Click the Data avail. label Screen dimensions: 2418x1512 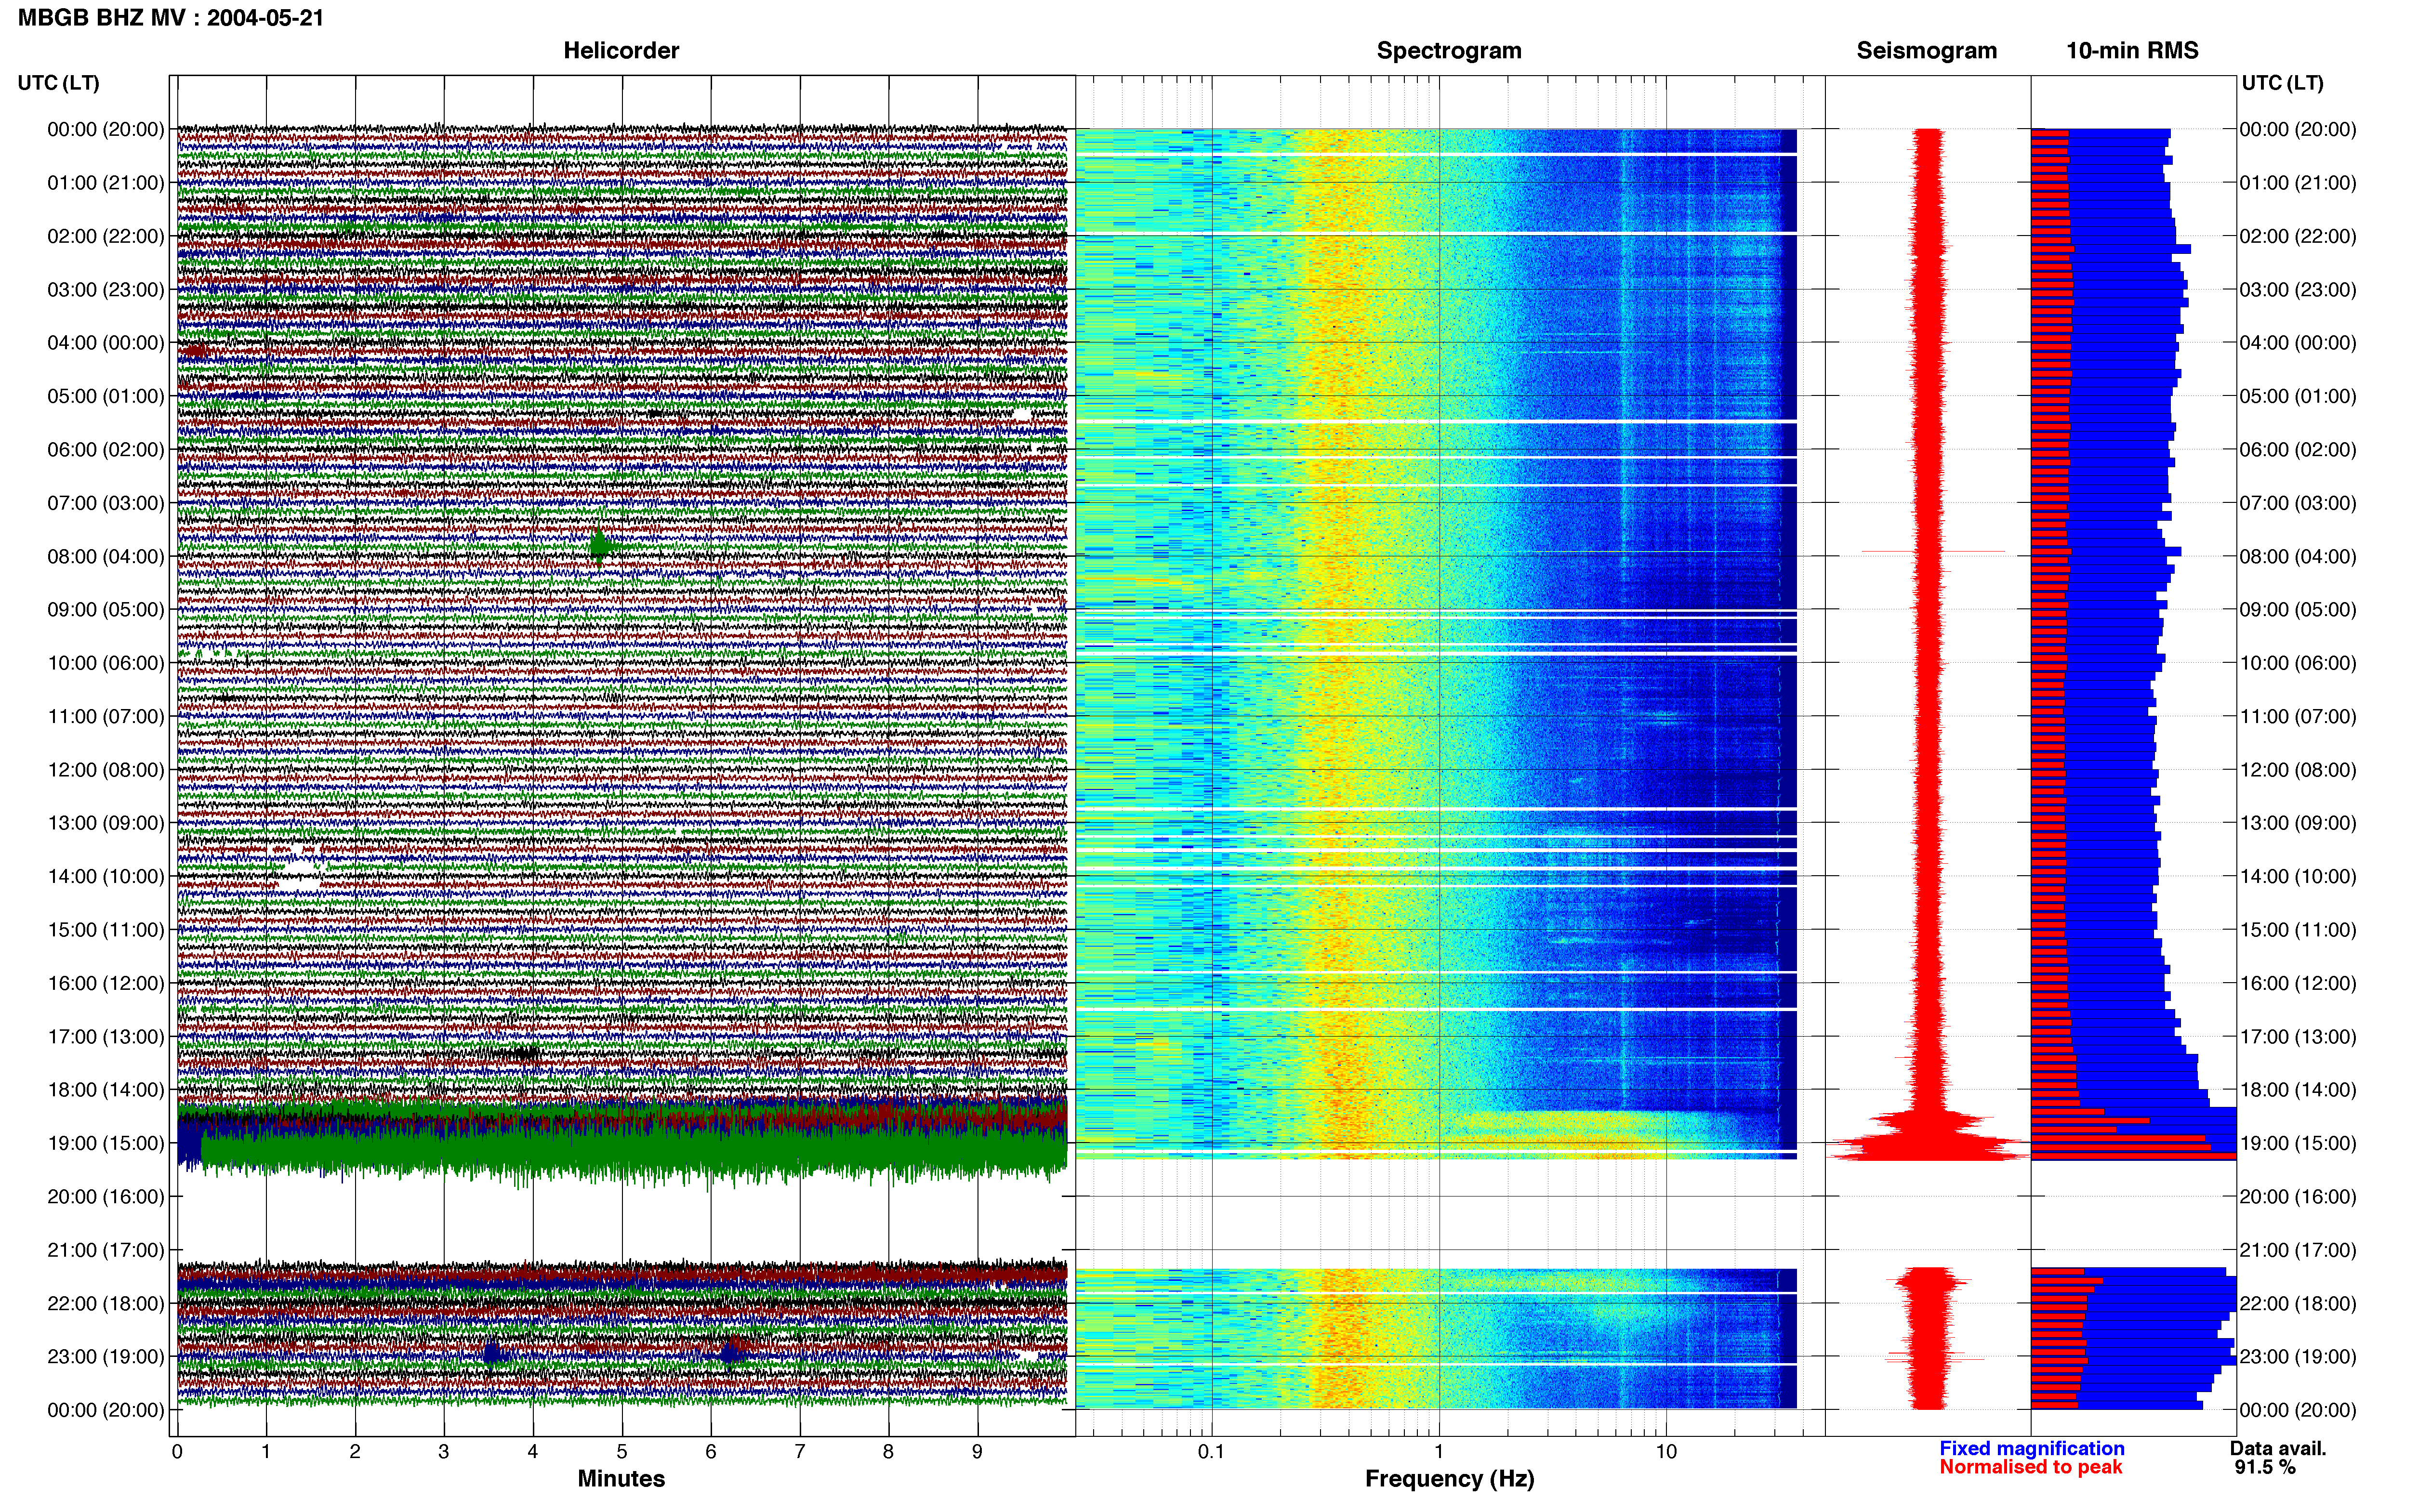(x=2278, y=1448)
